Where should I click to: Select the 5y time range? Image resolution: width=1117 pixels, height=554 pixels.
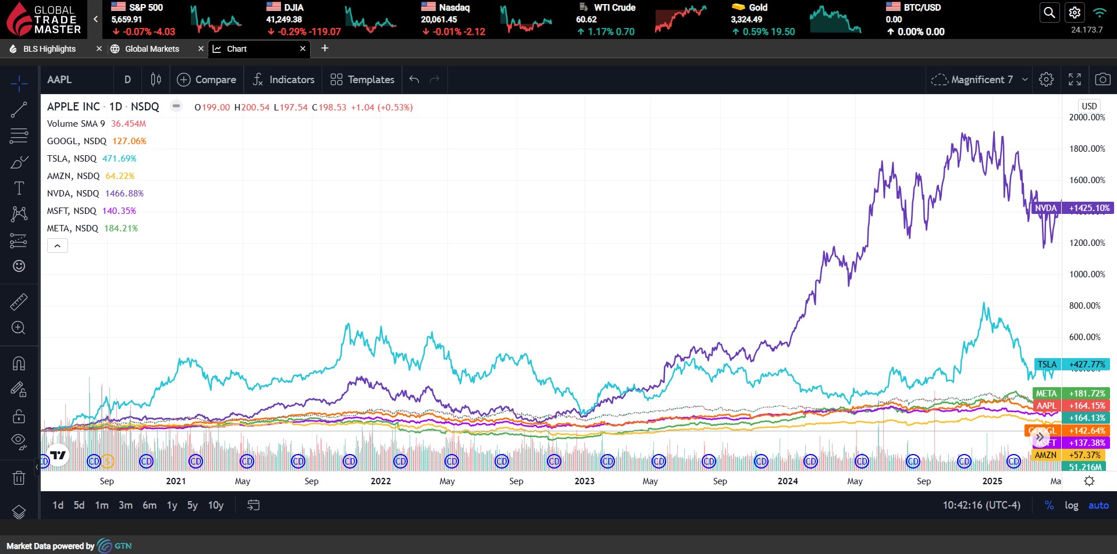coord(193,505)
